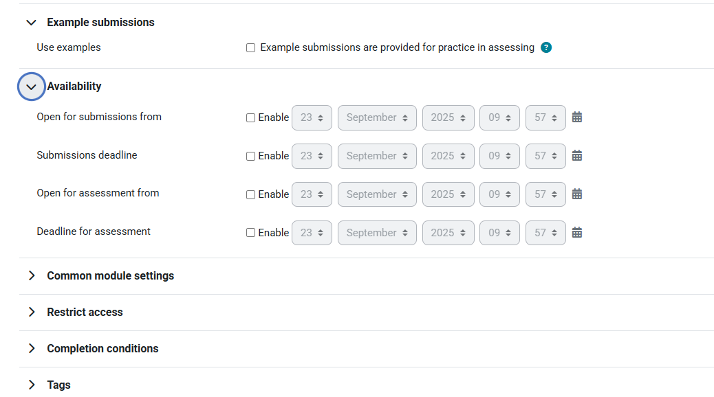Open day dropdown for Open for submissions from
This screenshot has height=397, width=714.
tap(312, 117)
